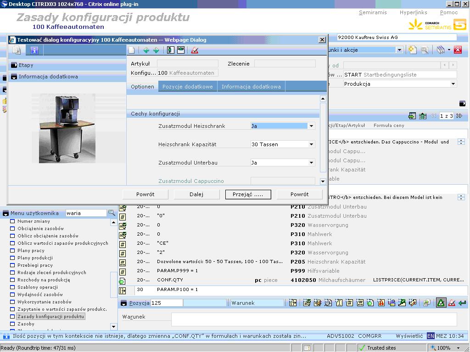
Task: Click row icon for P205 Heizschrank Kapazität
Action: tap(122, 263)
